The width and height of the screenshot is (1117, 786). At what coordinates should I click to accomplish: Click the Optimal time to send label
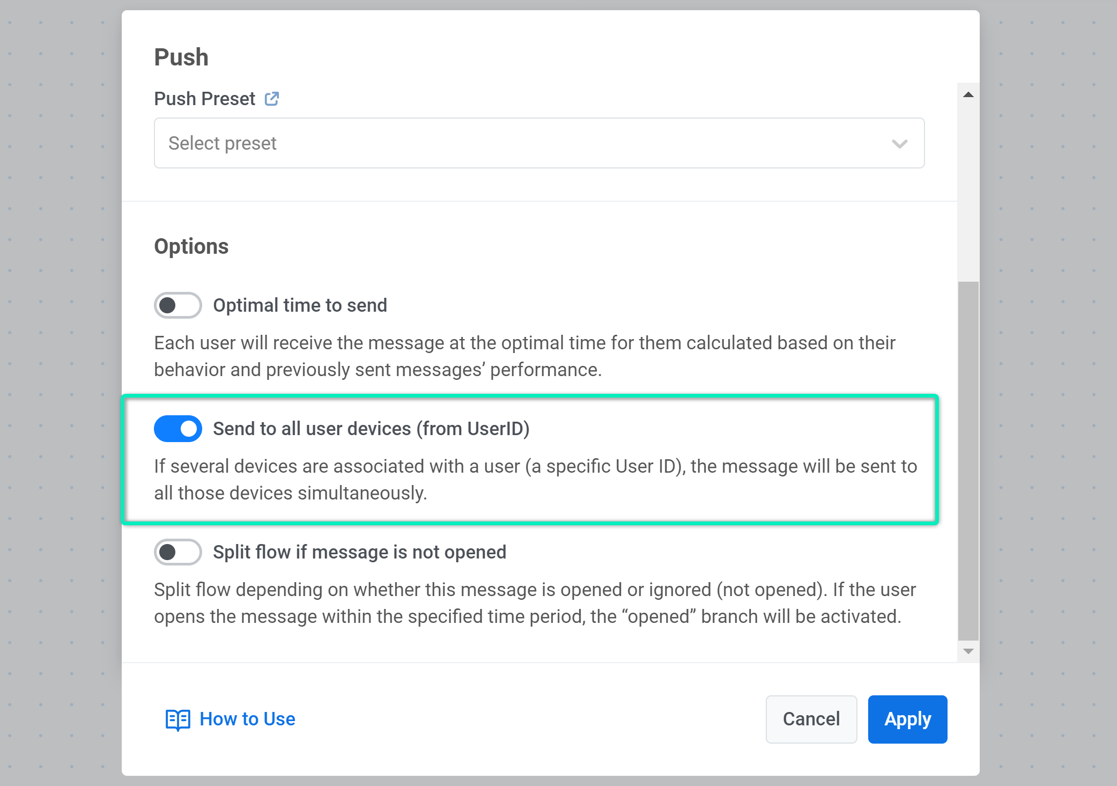click(x=300, y=305)
